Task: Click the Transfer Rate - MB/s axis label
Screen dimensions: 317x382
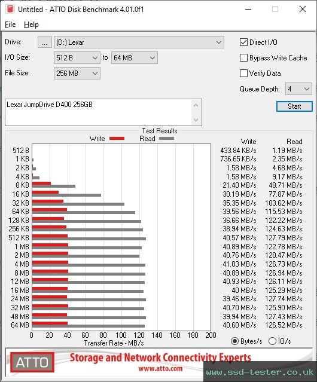Action: coord(114,343)
